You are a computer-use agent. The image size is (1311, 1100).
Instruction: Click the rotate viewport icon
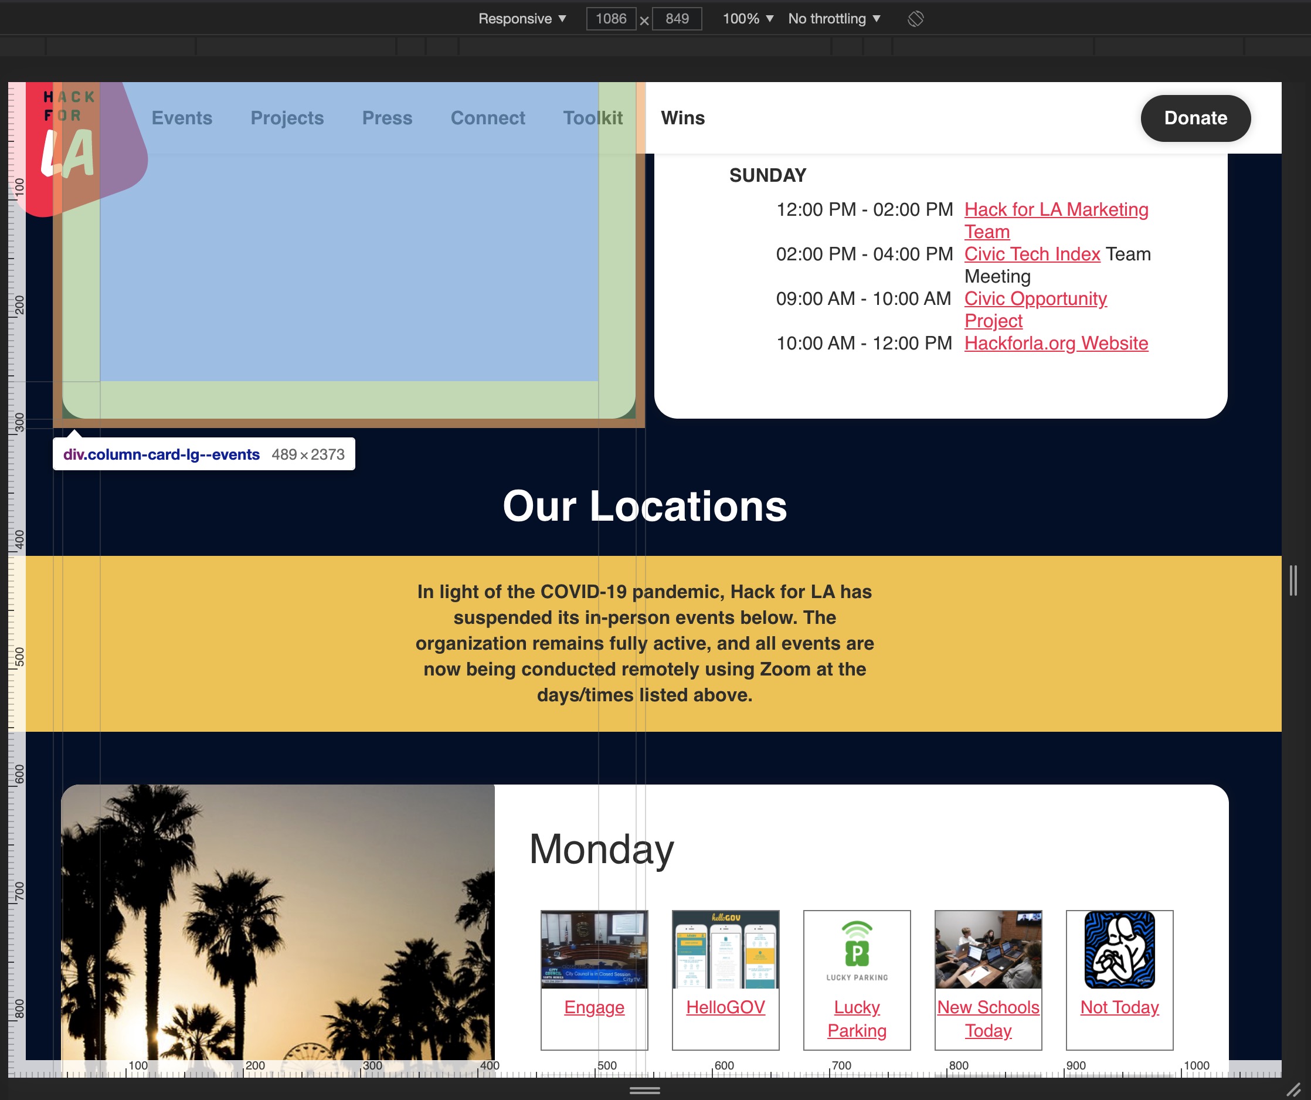pos(915,19)
